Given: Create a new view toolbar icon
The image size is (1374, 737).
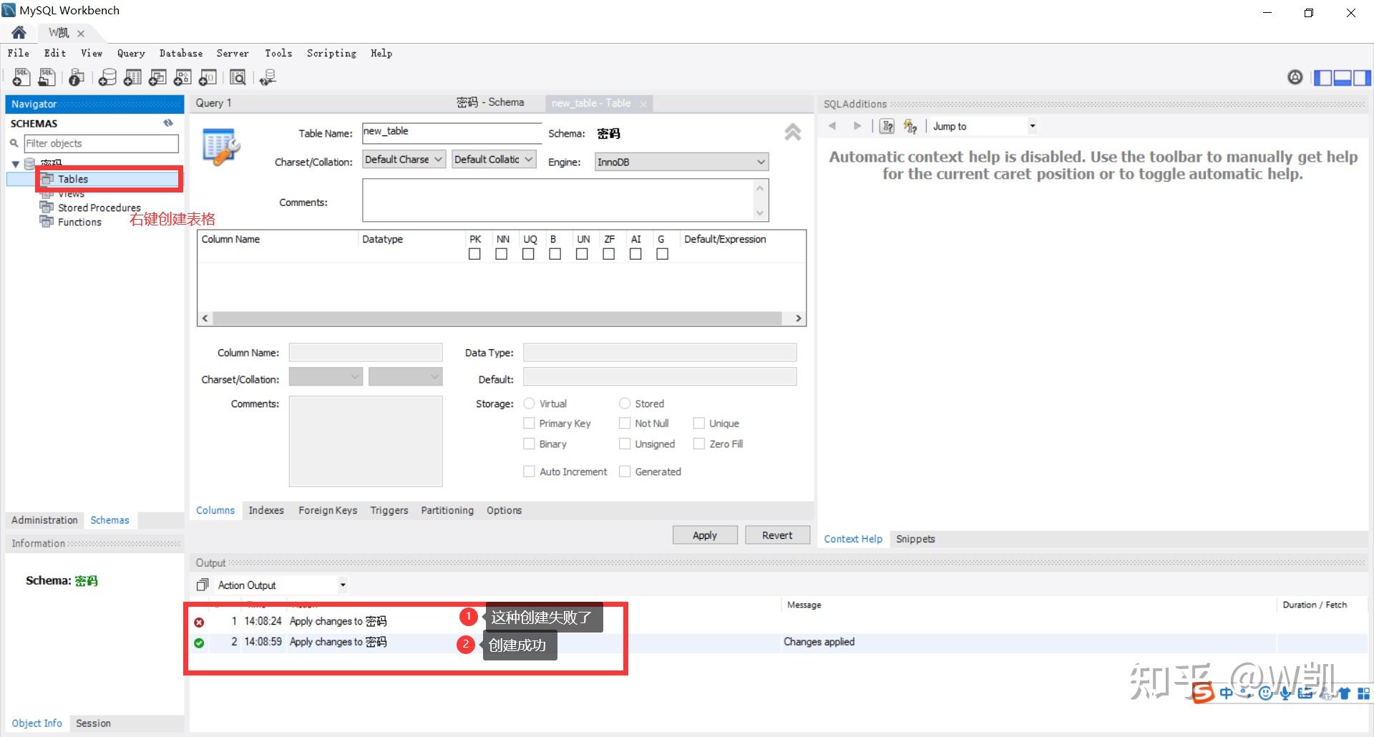Looking at the screenshot, I should click(157, 77).
